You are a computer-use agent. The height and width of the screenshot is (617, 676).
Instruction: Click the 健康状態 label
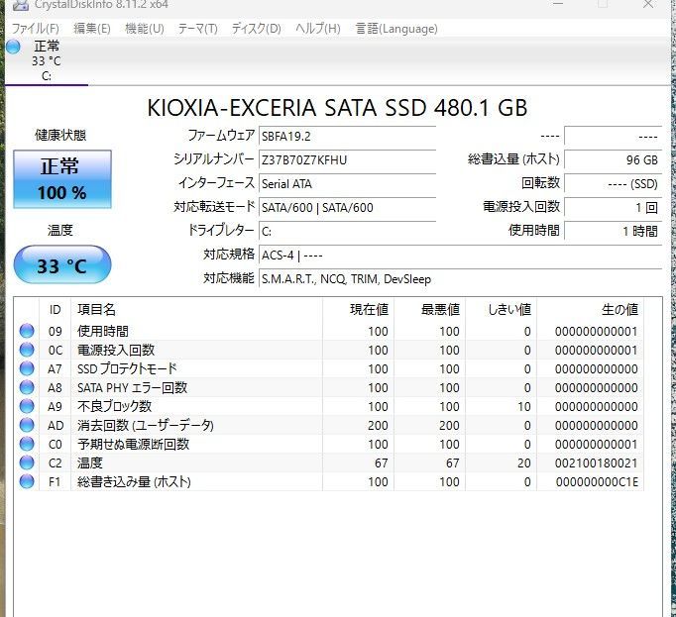pos(60,136)
